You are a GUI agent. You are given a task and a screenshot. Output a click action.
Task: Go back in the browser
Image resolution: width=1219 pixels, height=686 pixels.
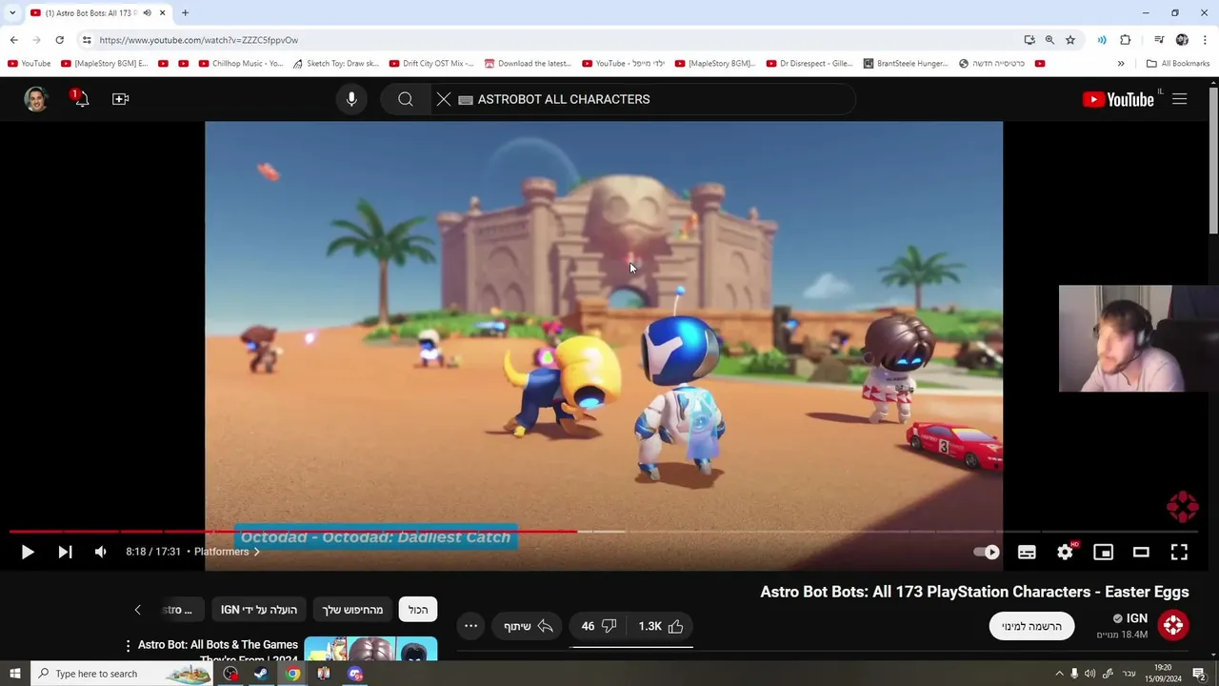tap(13, 40)
